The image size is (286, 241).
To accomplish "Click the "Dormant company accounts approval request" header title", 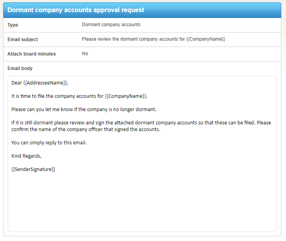I will click(x=76, y=10).
